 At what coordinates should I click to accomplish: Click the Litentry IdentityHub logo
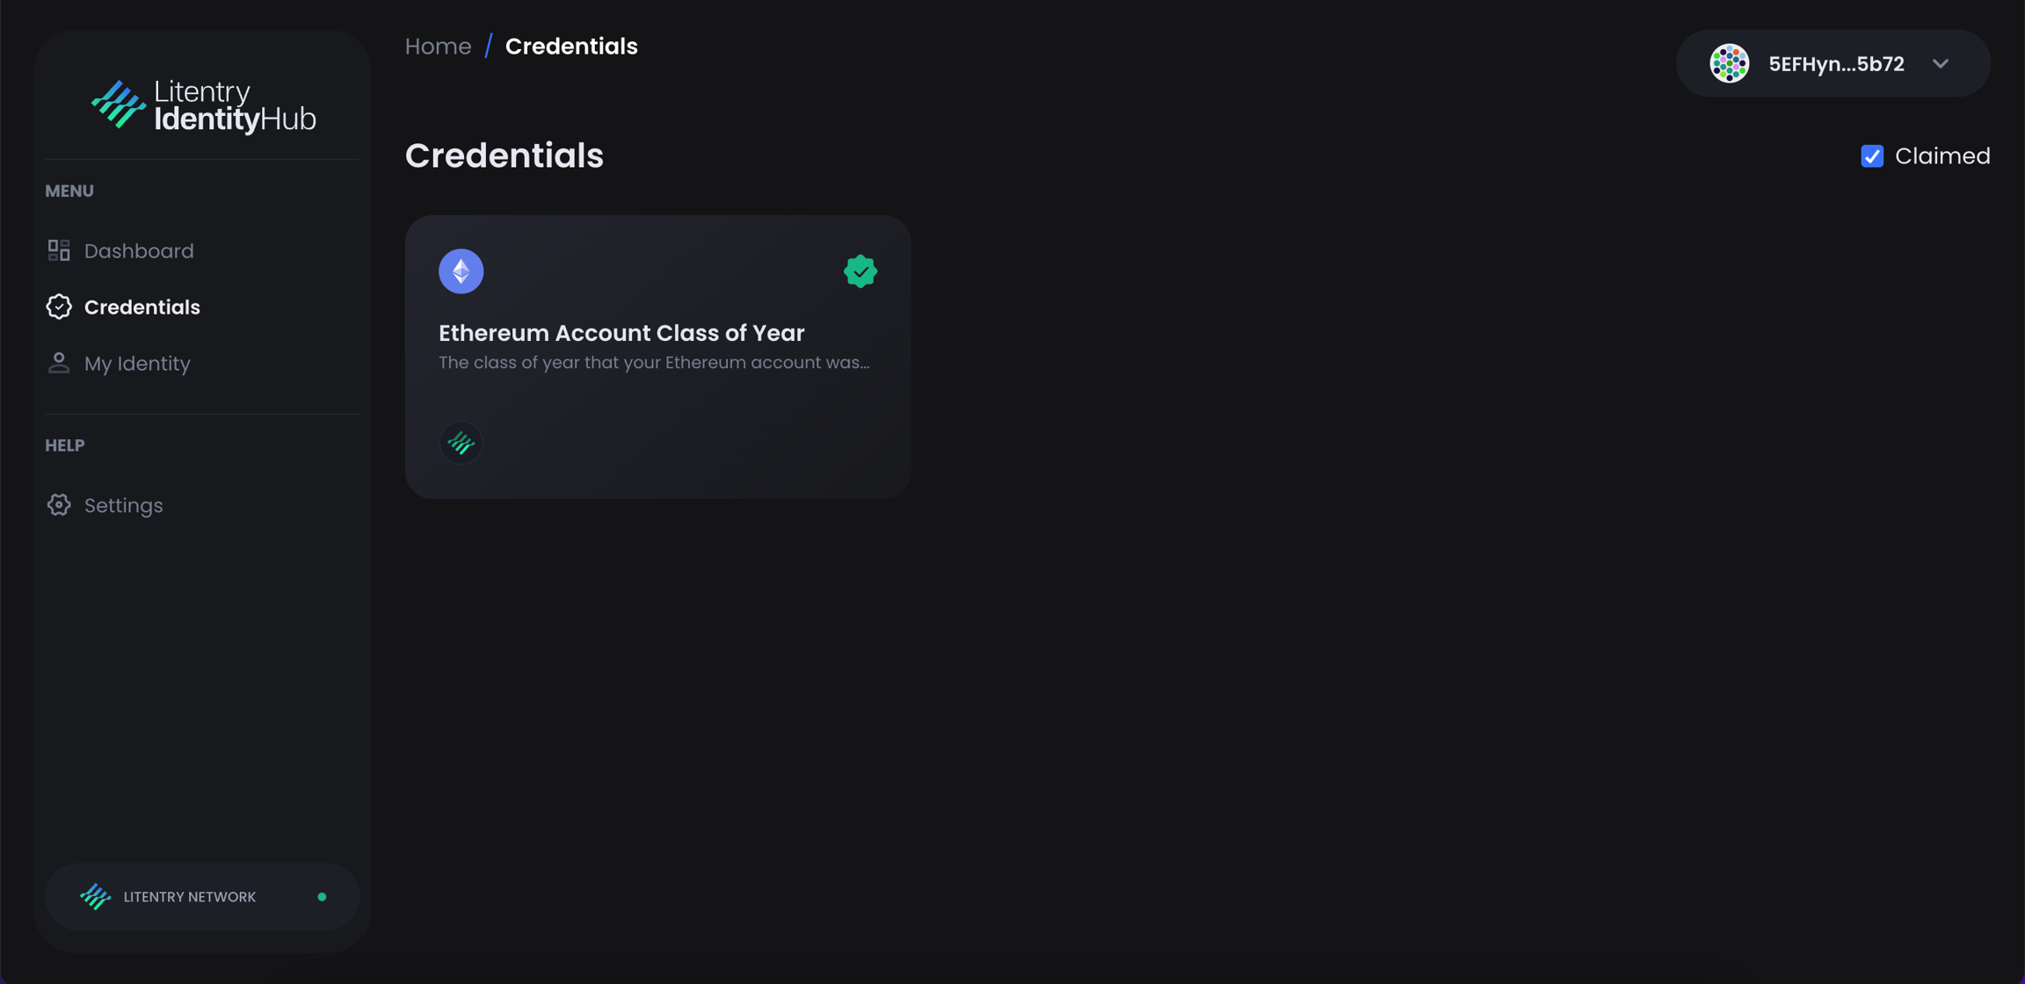point(203,106)
